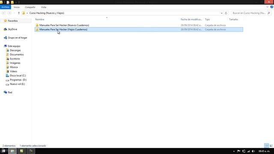This screenshot has height=154, width=274.
Task: Open the Escritorio folder in the sidebar
Action: click(15, 59)
